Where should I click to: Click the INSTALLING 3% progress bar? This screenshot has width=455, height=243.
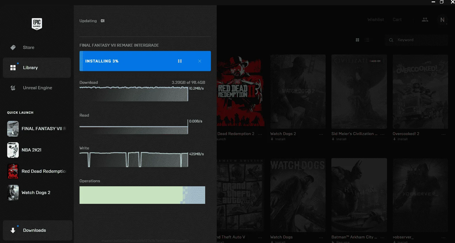[145, 61]
